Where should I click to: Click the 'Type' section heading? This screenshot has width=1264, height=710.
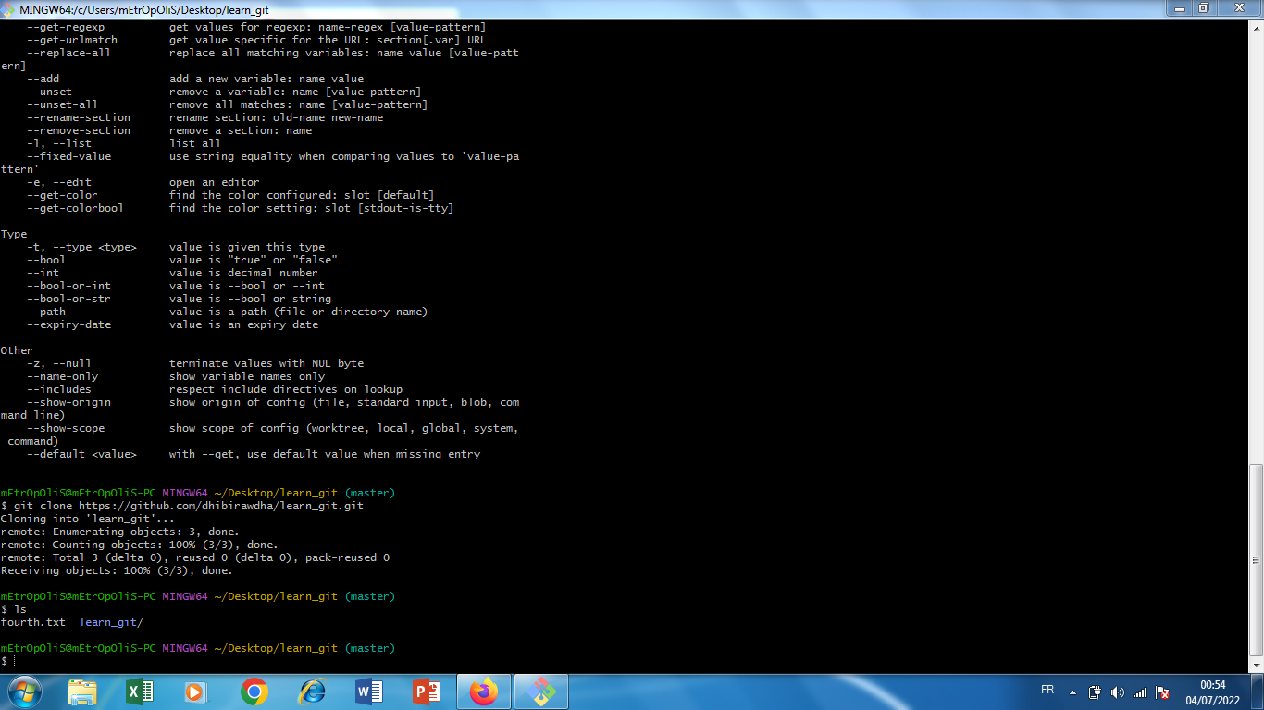(14, 234)
